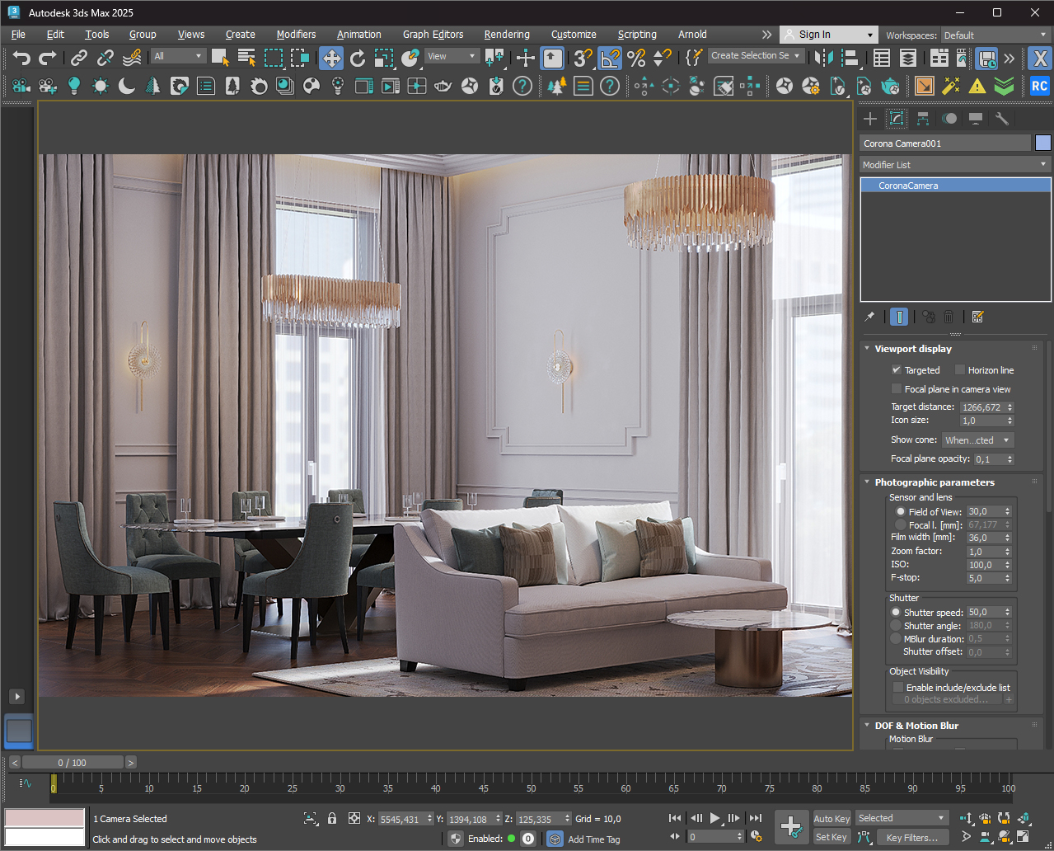Enable the Targeted checkbox
1054x851 pixels.
pyautogui.click(x=897, y=370)
